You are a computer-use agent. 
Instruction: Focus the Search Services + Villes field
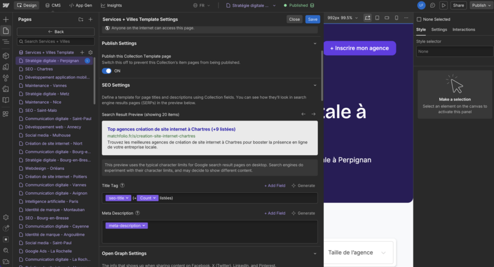click(56, 41)
